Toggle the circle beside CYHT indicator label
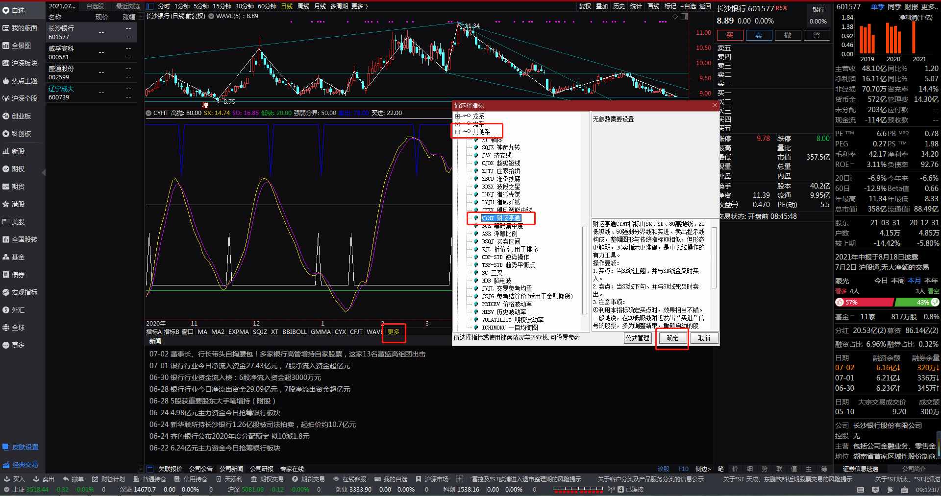 pos(149,113)
